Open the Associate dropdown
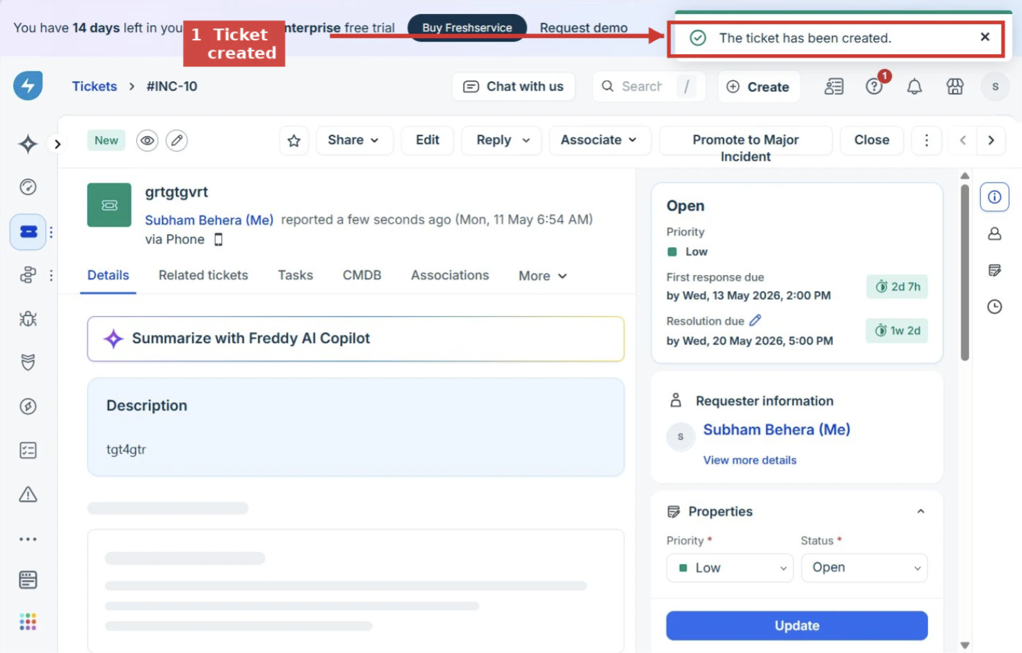This screenshot has width=1022, height=653. 600,140
